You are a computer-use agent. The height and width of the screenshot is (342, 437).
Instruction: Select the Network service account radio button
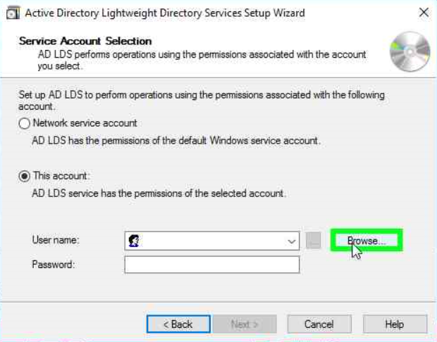[x=25, y=123]
